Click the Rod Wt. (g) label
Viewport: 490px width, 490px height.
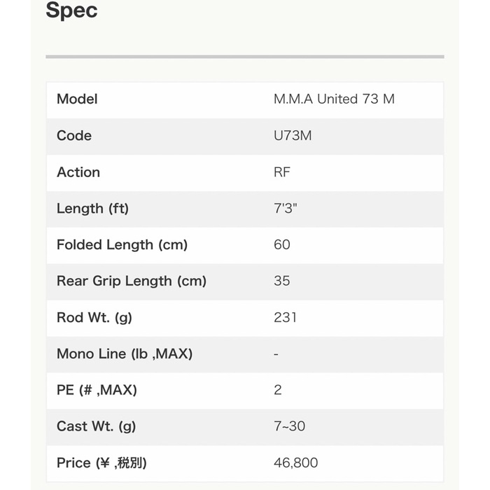pos(94,318)
